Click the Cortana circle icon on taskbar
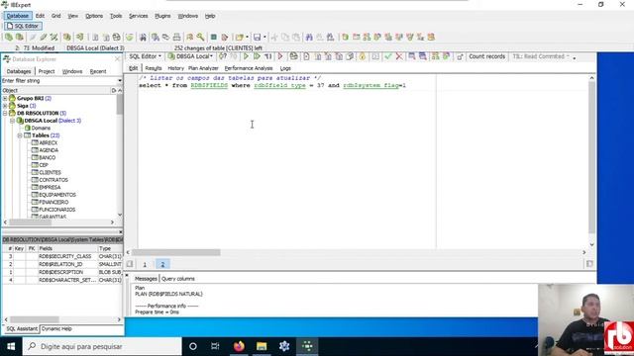The height and width of the screenshot is (356, 634). [x=193, y=346]
